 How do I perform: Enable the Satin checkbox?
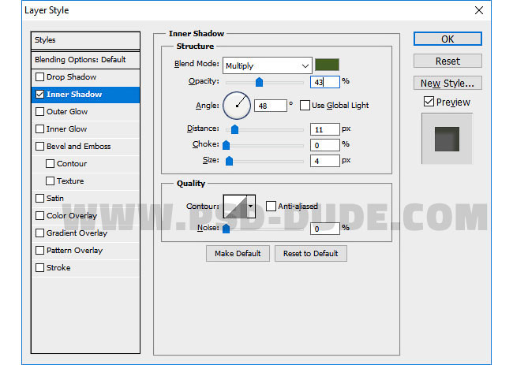click(x=39, y=199)
